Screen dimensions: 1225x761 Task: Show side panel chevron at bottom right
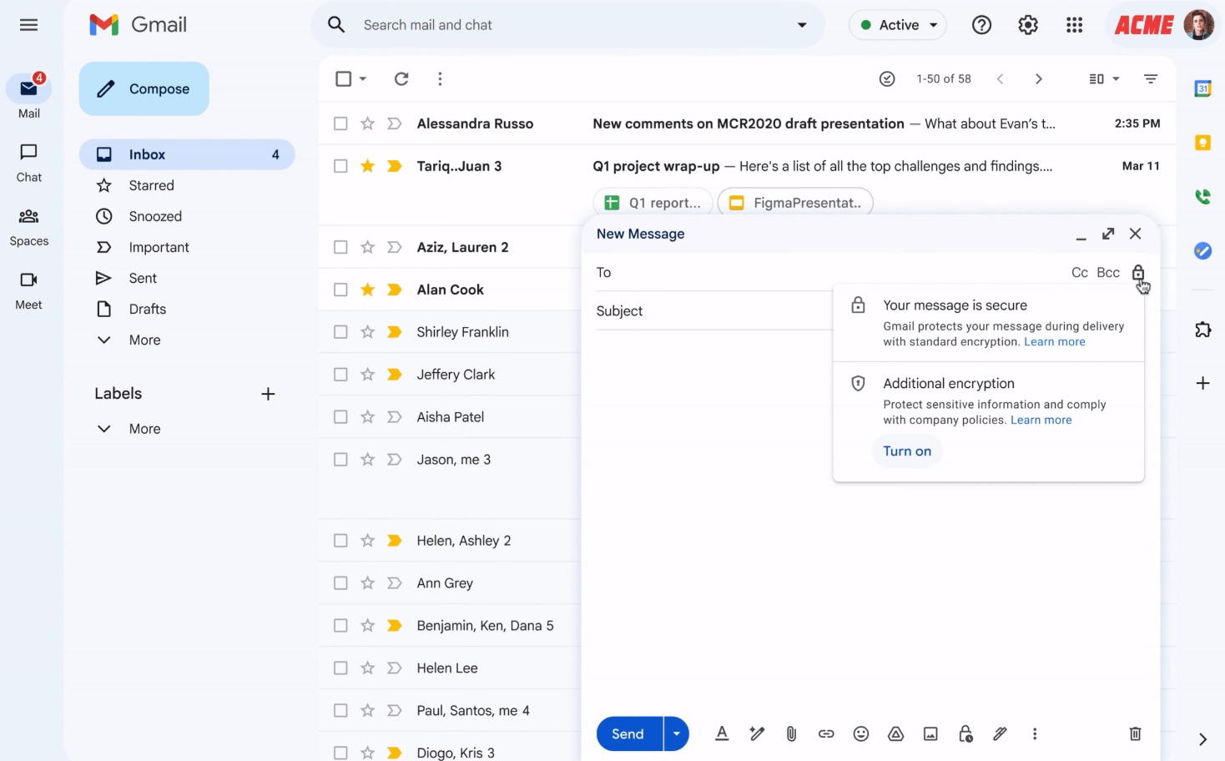coord(1202,739)
